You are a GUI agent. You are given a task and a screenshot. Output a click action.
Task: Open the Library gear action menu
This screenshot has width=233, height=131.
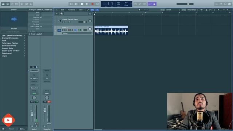tap(4, 129)
